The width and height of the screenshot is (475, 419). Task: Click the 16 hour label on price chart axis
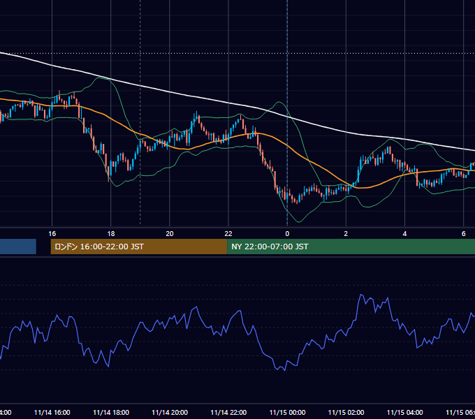pyautogui.click(x=52, y=234)
